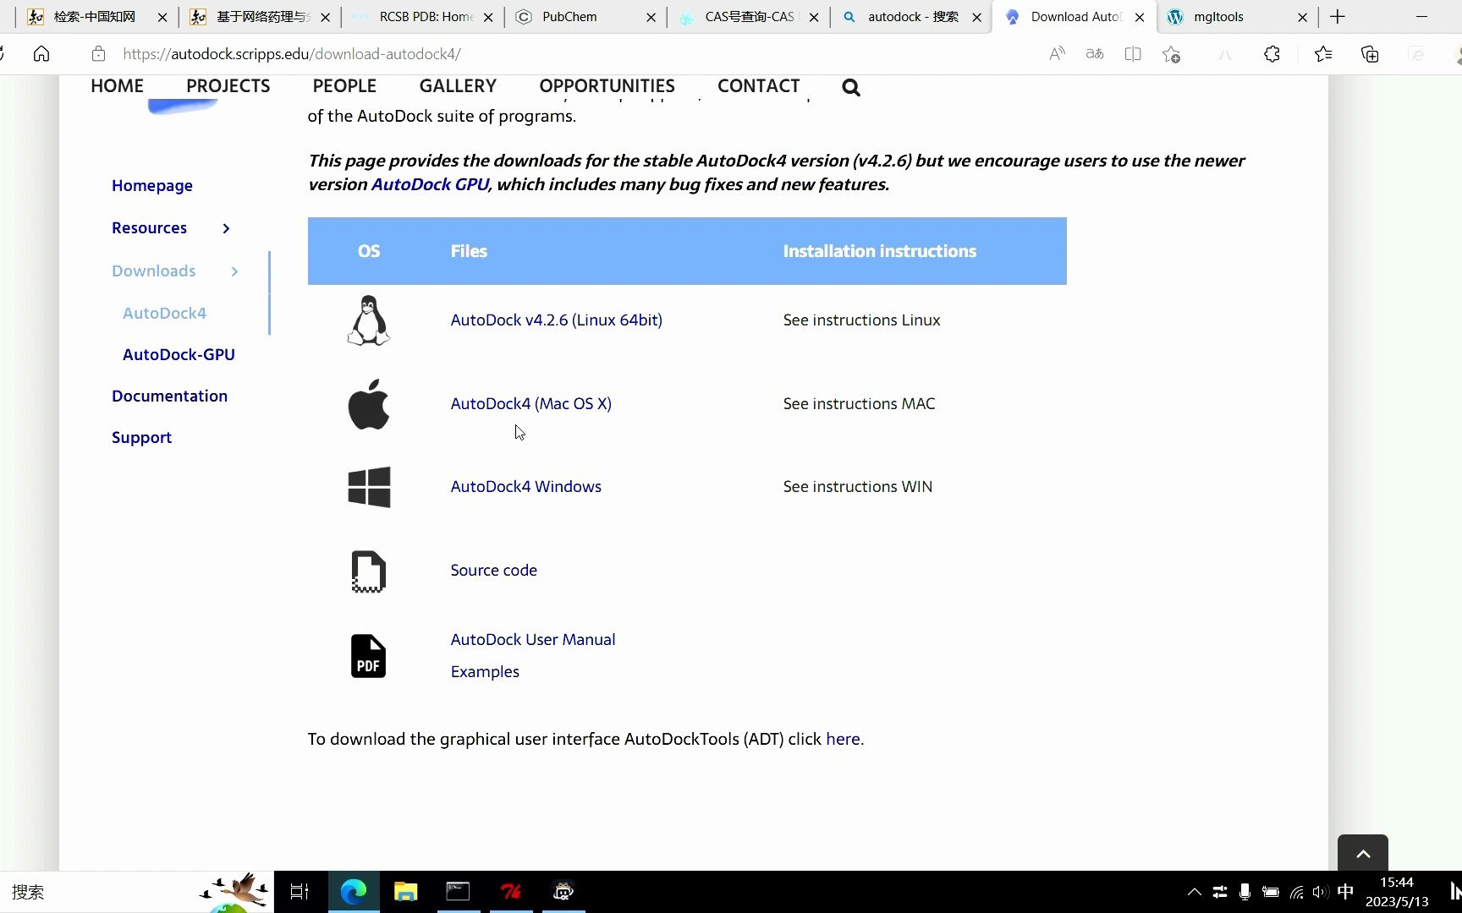Click the Windows taskbar search box
This screenshot has width=1462, height=913.
pos(137,892)
